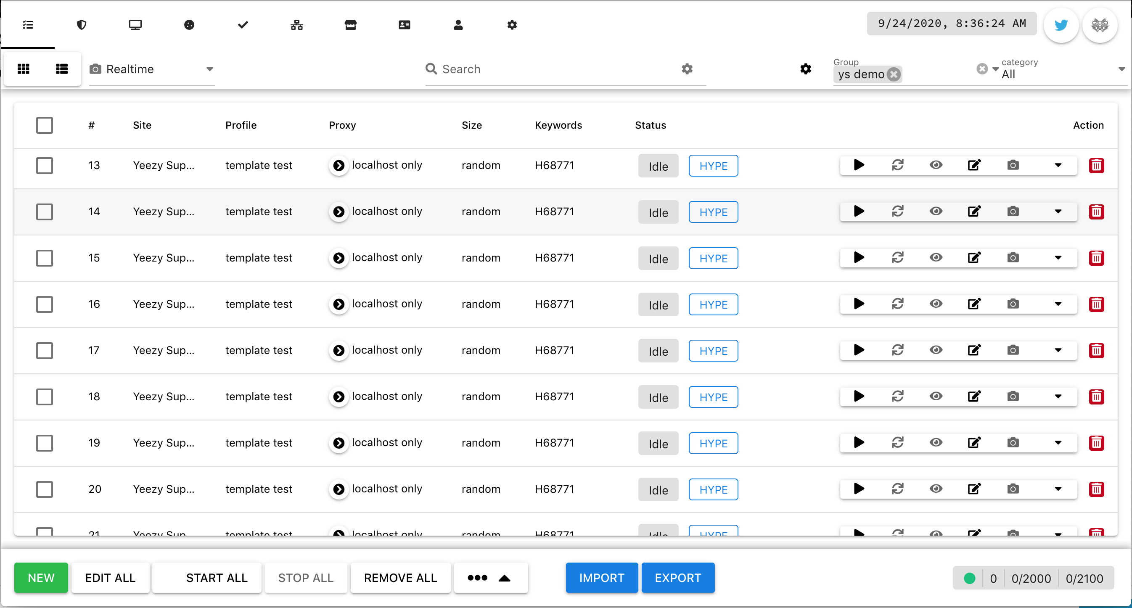Open the Twitter bird icon

[x=1061, y=25]
